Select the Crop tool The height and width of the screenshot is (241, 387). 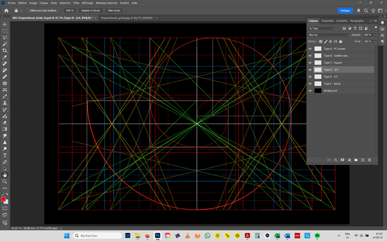(5, 51)
